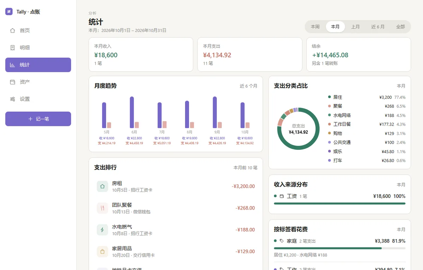
Task: Click the 10月 income bar in trend chart
Action: coord(243,115)
